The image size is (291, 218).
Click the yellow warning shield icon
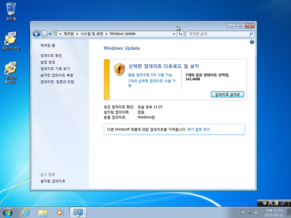[x=119, y=69]
